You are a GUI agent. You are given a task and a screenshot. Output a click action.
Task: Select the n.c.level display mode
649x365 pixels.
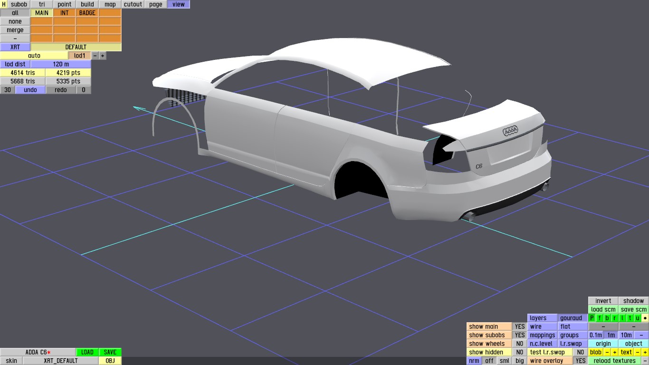tap(543, 344)
